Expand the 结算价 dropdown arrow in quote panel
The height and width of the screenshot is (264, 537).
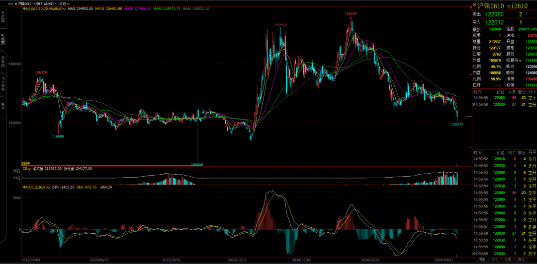521,61
